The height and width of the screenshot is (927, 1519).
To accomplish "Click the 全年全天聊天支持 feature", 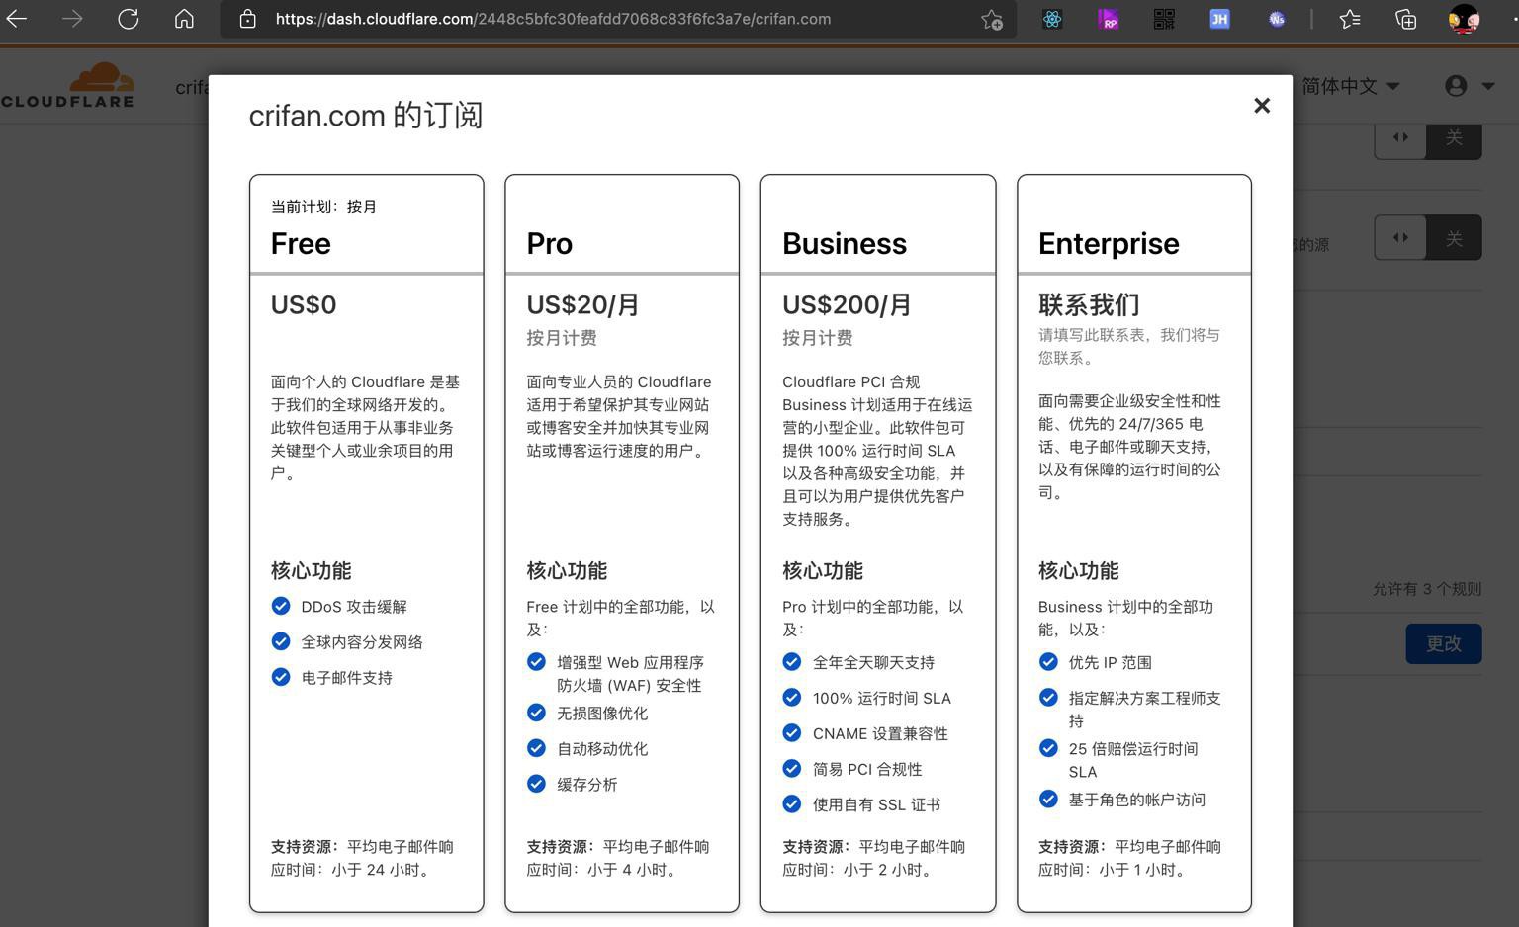I will point(873,662).
